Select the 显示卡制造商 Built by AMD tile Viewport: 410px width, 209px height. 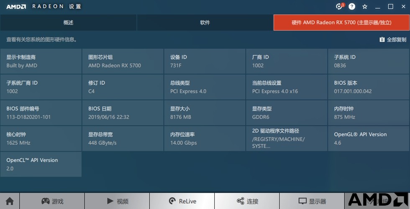[41, 61]
